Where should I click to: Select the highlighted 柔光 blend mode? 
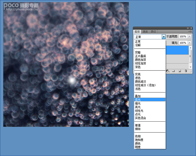click(x=150, y=100)
